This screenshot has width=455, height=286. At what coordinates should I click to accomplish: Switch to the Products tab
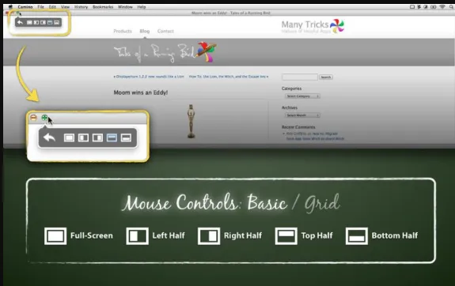point(123,31)
